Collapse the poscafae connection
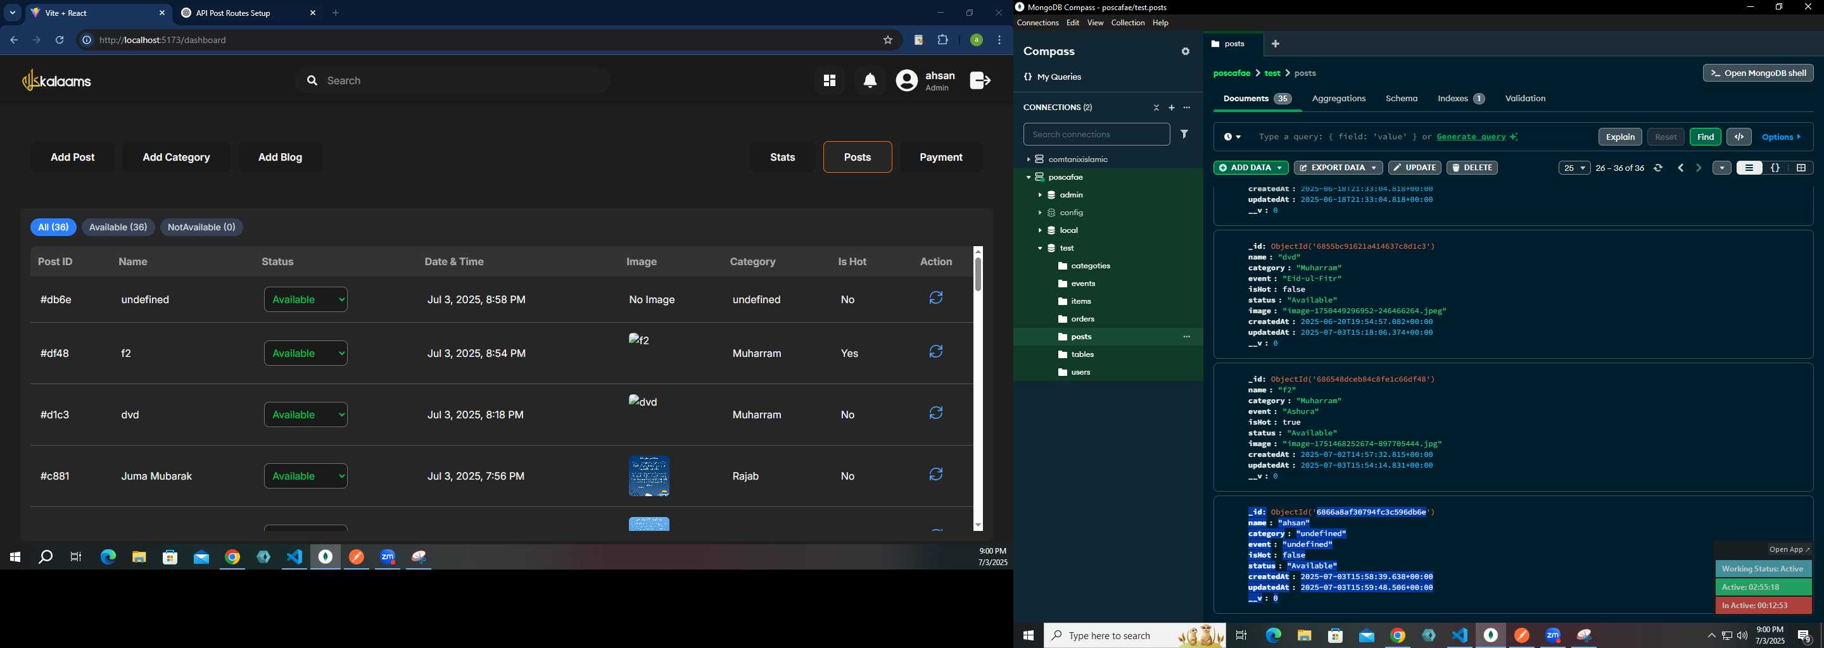Image resolution: width=1824 pixels, height=648 pixels. point(1028,178)
